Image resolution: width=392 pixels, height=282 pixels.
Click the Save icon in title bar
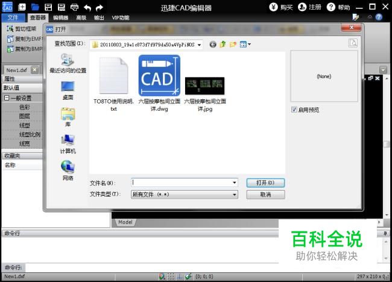(x=48, y=7)
